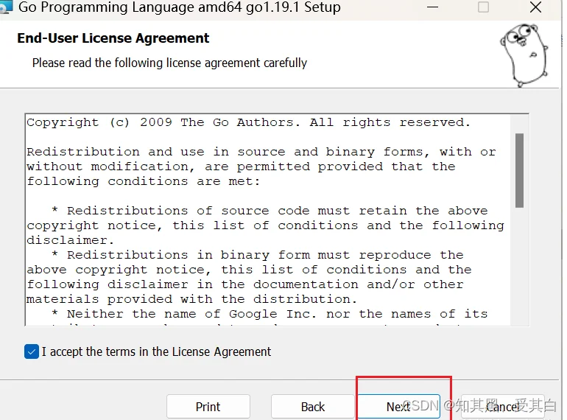
Task: Click the 'following conditions are met:' line
Action: click(144, 181)
